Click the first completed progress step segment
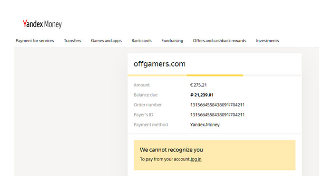The width and height of the screenshot is (333, 190). coord(157,75)
